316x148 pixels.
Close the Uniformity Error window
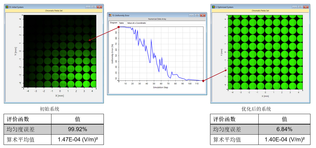(x=203, y=15)
